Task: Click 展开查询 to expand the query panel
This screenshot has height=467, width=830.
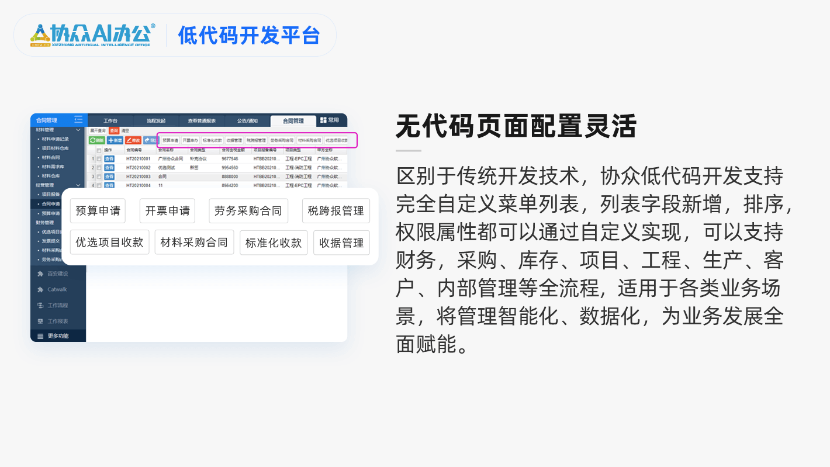Action: 98,130
